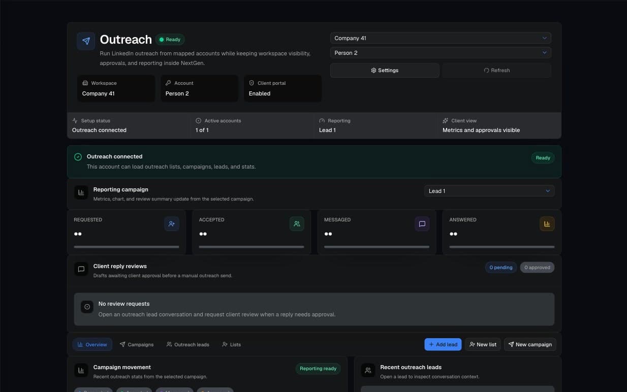Viewport: 627px width, 392px height.
Task: Click the Client portal Enabled text
Action: point(260,93)
